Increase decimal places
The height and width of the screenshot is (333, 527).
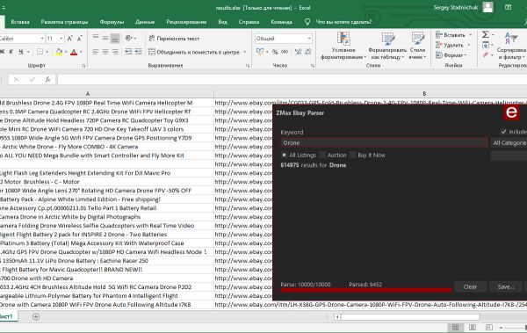click(x=298, y=52)
